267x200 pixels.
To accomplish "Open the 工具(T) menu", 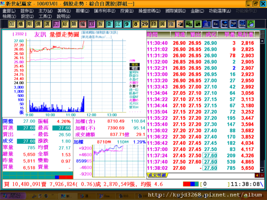I will [45, 16].
